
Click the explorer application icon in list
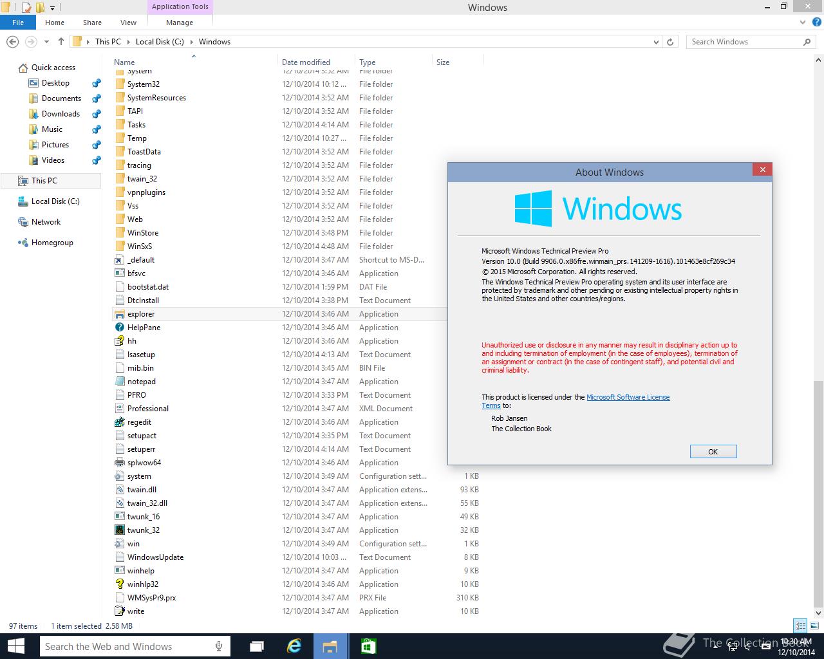(119, 314)
